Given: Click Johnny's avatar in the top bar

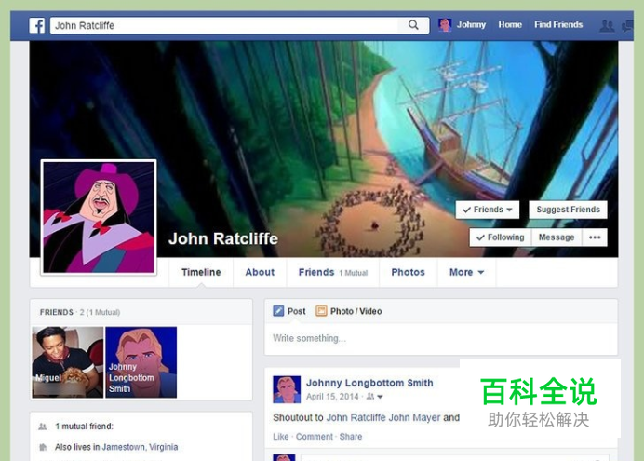Looking at the screenshot, I should point(445,25).
